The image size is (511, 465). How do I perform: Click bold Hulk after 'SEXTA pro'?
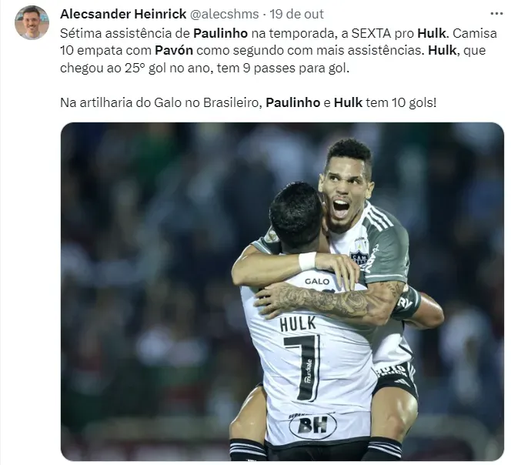coord(432,33)
